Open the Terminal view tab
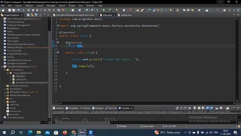 pyautogui.click(x=111, y=108)
